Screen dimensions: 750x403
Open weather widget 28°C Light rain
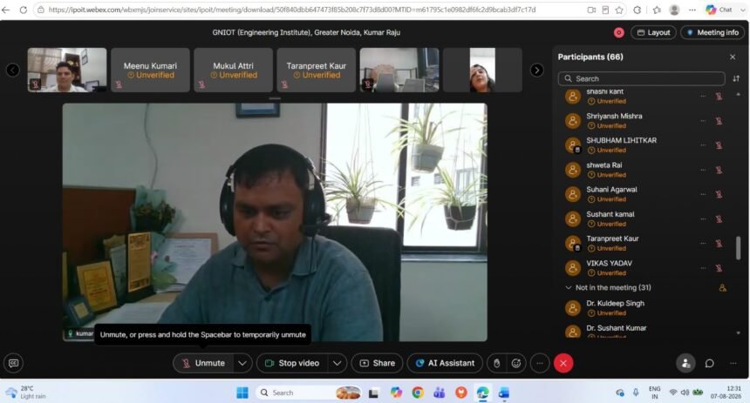click(26, 393)
